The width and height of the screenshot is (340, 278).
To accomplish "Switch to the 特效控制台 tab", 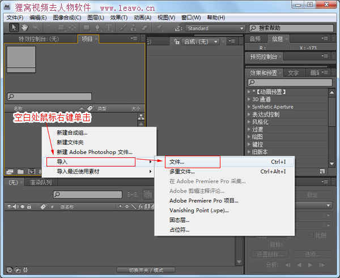I will pyautogui.click(x=39, y=39).
